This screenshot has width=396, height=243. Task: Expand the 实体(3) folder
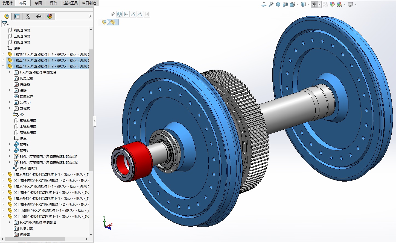pyautogui.click(x=10, y=102)
